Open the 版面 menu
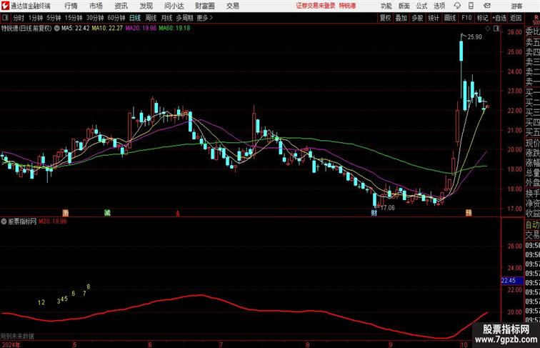540x348 pixels. [404, 6]
